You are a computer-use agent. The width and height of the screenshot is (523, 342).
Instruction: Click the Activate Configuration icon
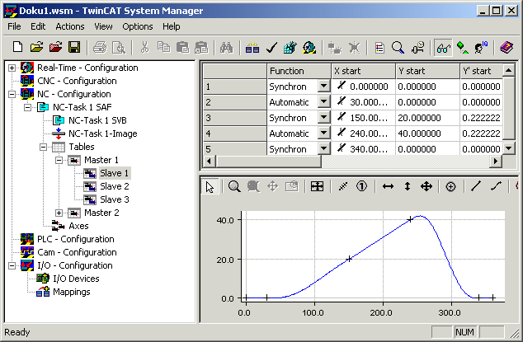290,48
